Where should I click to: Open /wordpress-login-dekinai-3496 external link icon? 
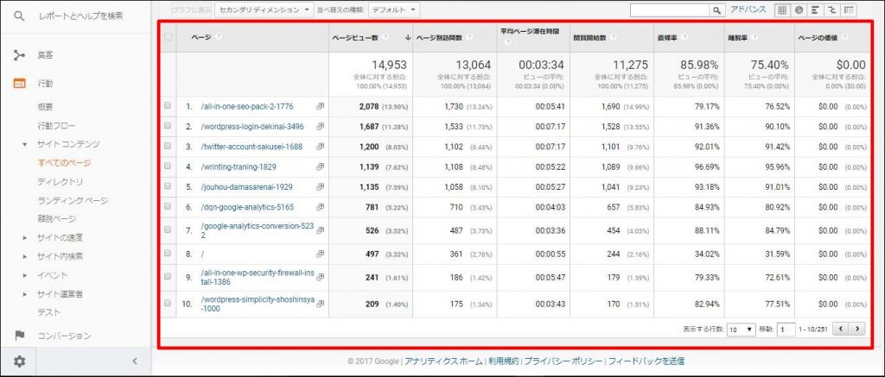coord(320,126)
